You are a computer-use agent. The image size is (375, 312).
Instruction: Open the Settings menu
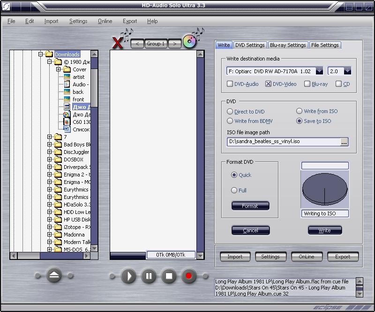point(78,21)
